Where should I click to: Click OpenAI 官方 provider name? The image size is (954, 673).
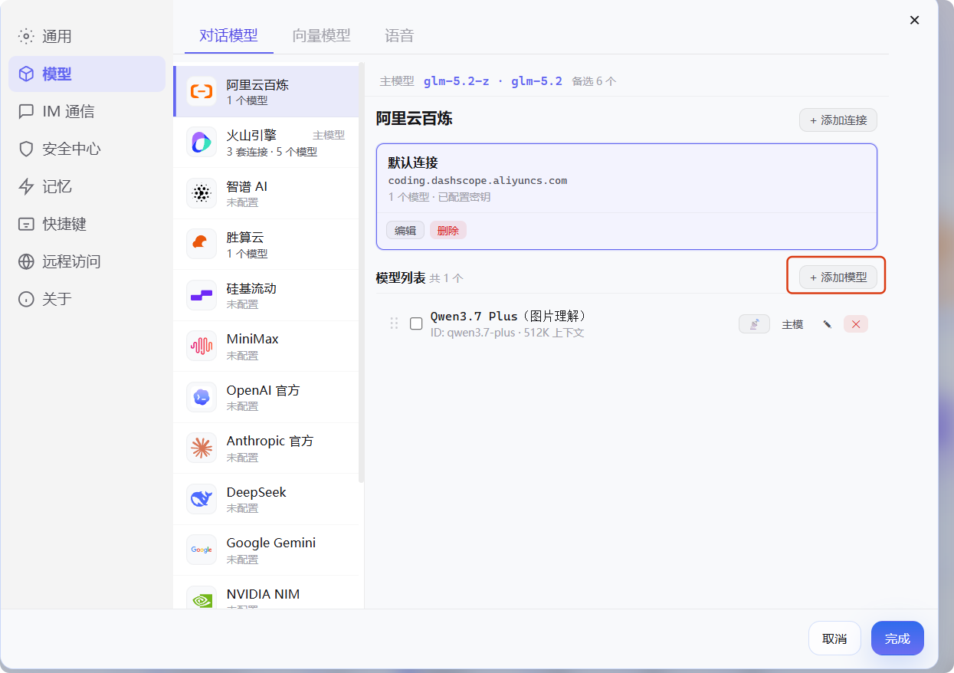coord(263,390)
